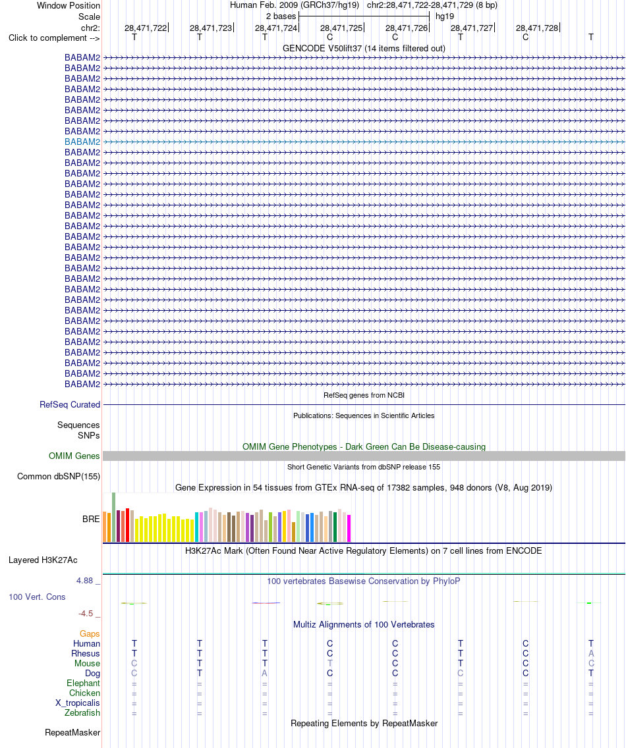Viewport: 626px width, 748px height.
Task: Open the GTEx Gene Expression track title
Action: click(364, 487)
